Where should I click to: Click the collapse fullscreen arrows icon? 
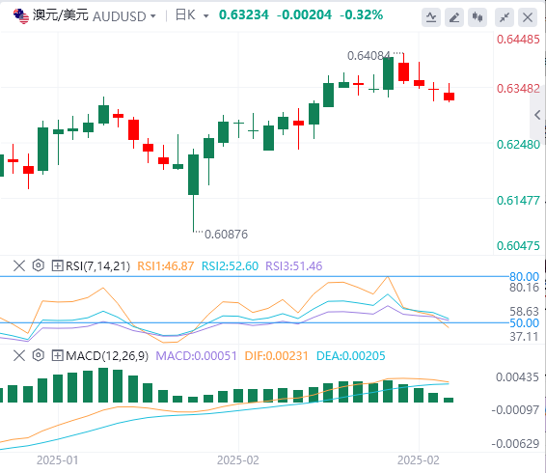coord(505,17)
